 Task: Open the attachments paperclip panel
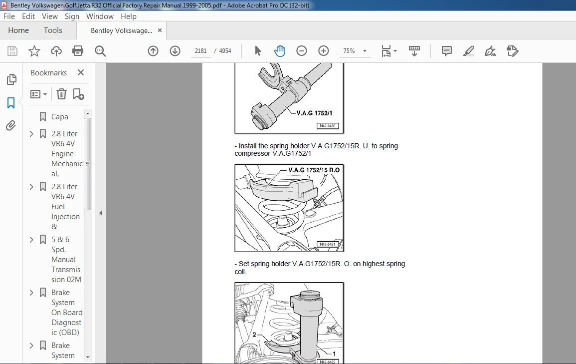[11, 126]
